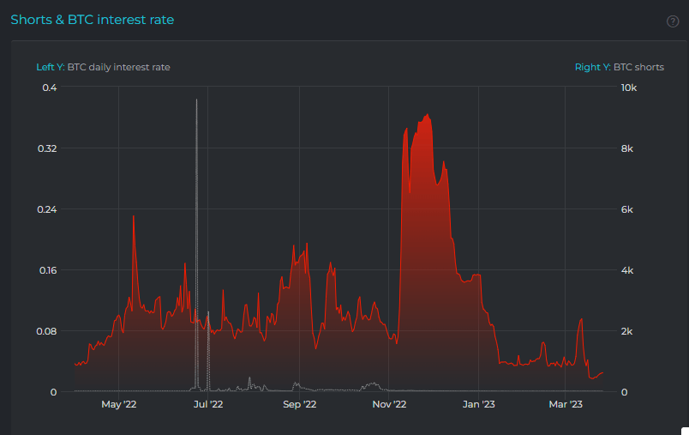The height and width of the screenshot is (435, 689).
Task: Click the 10k right axis value
Action: click(x=628, y=88)
